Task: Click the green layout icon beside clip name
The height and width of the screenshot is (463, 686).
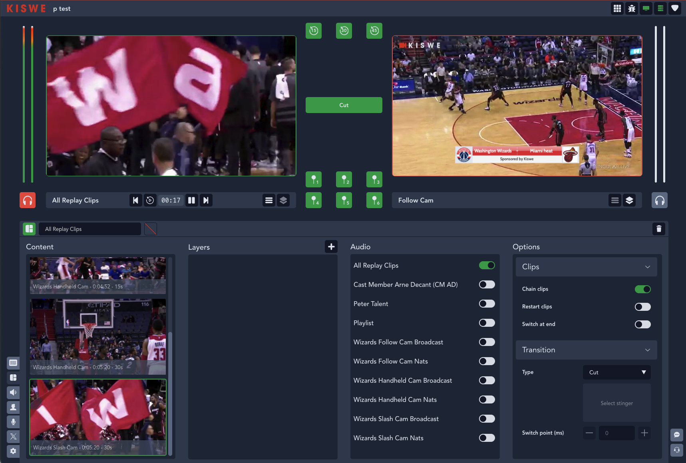Action: 29,229
